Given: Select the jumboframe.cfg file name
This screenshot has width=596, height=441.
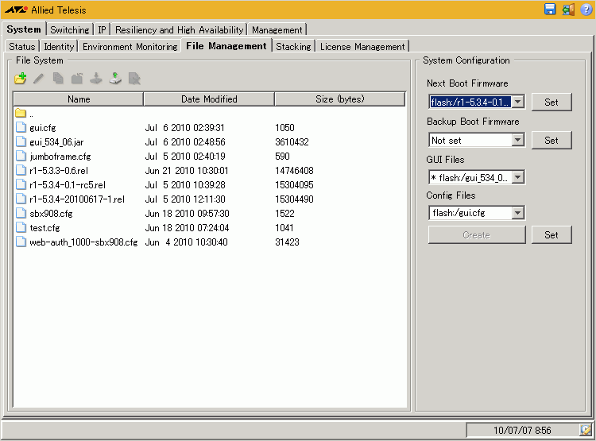Looking at the screenshot, I should 60,157.
